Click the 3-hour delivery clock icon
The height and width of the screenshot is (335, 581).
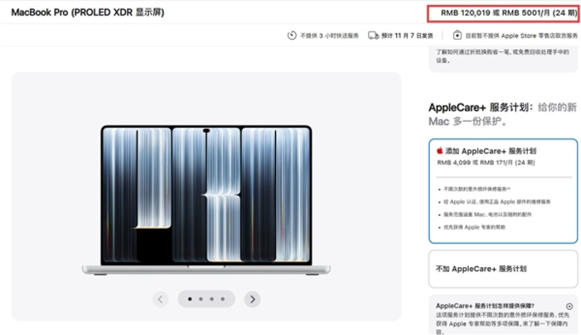coord(292,35)
